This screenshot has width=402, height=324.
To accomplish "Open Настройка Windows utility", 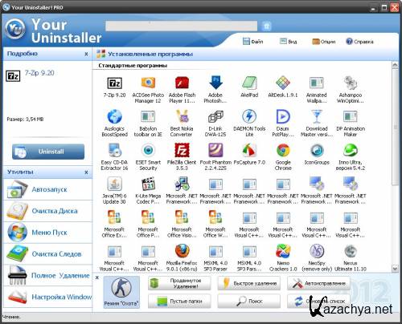I will coord(47,297).
